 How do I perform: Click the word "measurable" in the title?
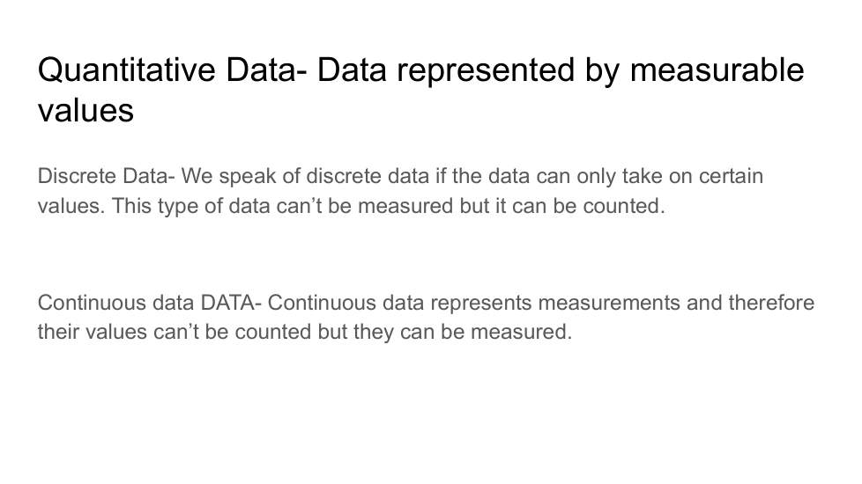coord(717,70)
